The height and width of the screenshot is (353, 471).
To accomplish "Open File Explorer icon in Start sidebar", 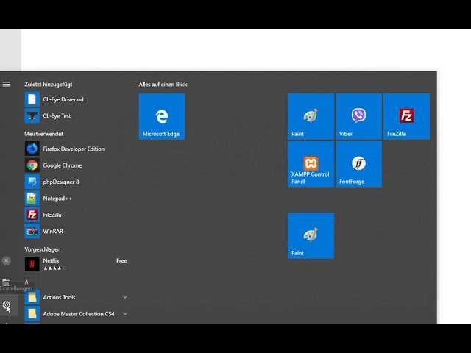I will coord(7,282).
